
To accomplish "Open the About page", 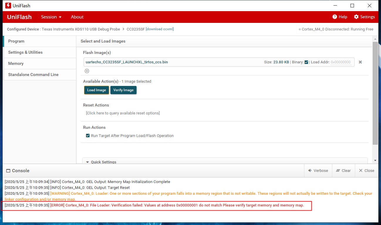I will click(x=77, y=17).
